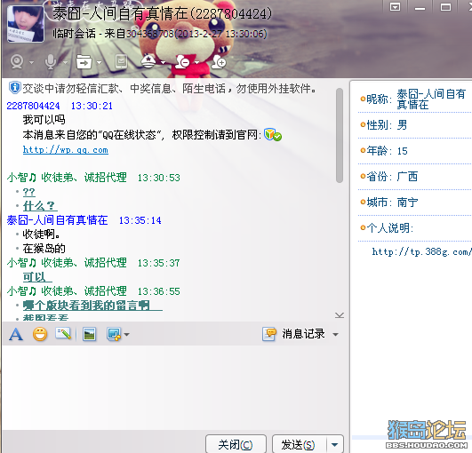The height and width of the screenshot is (453, 472).
Task: Click the QQ online status shield icon
Action: (x=272, y=134)
